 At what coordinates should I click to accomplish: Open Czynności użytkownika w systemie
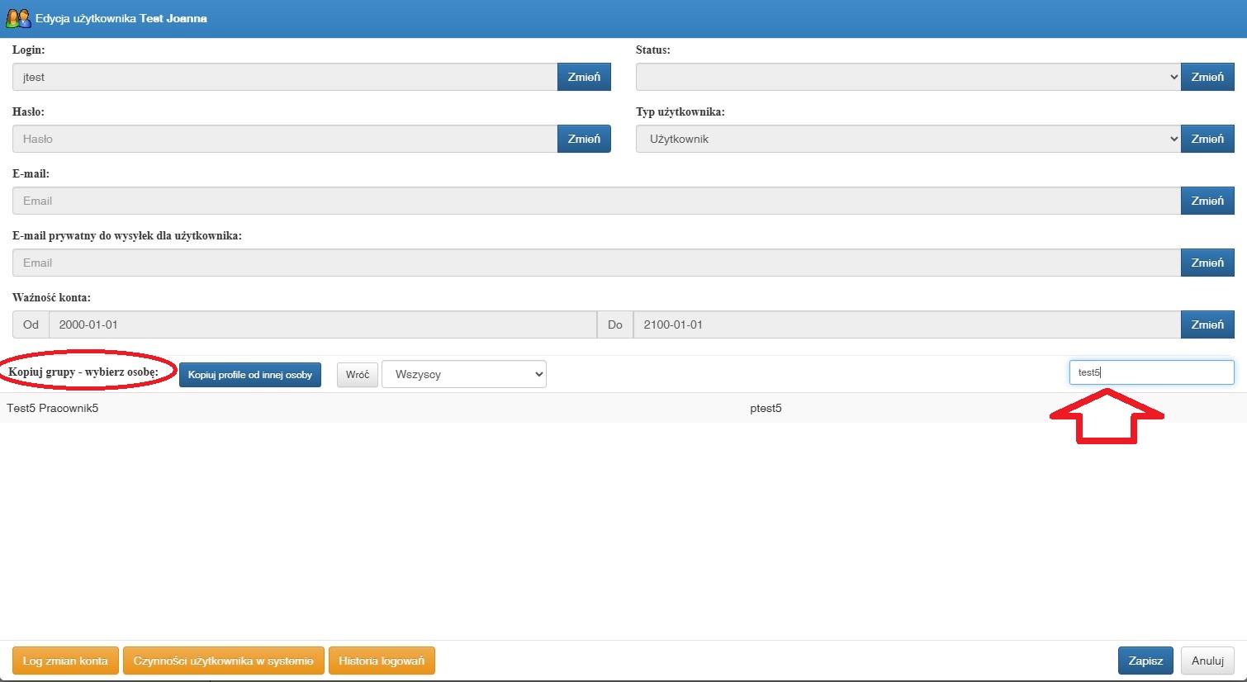tap(223, 661)
